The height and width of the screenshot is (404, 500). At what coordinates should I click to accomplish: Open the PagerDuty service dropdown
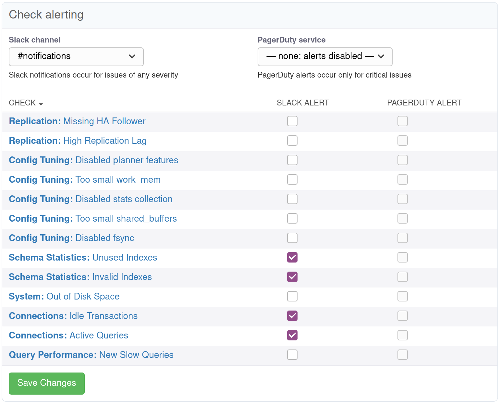325,56
